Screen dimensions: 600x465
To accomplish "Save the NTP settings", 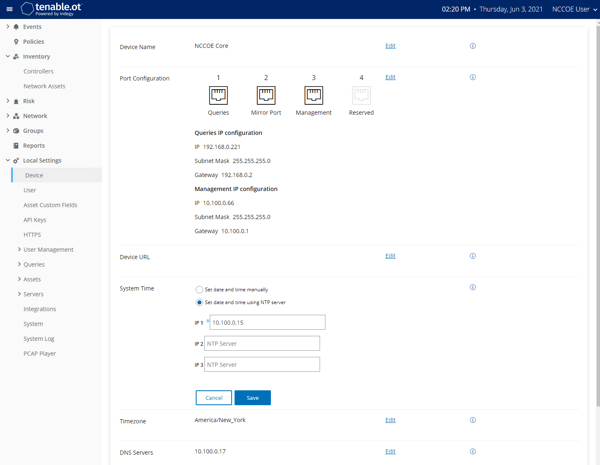I will tap(253, 398).
